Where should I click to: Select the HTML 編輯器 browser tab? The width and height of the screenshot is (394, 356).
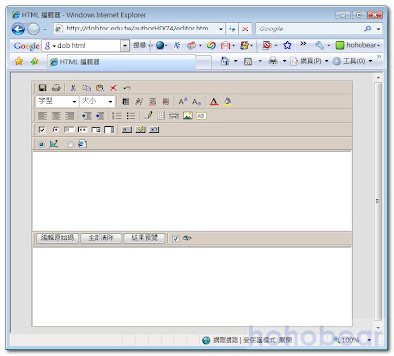point(122,62)
